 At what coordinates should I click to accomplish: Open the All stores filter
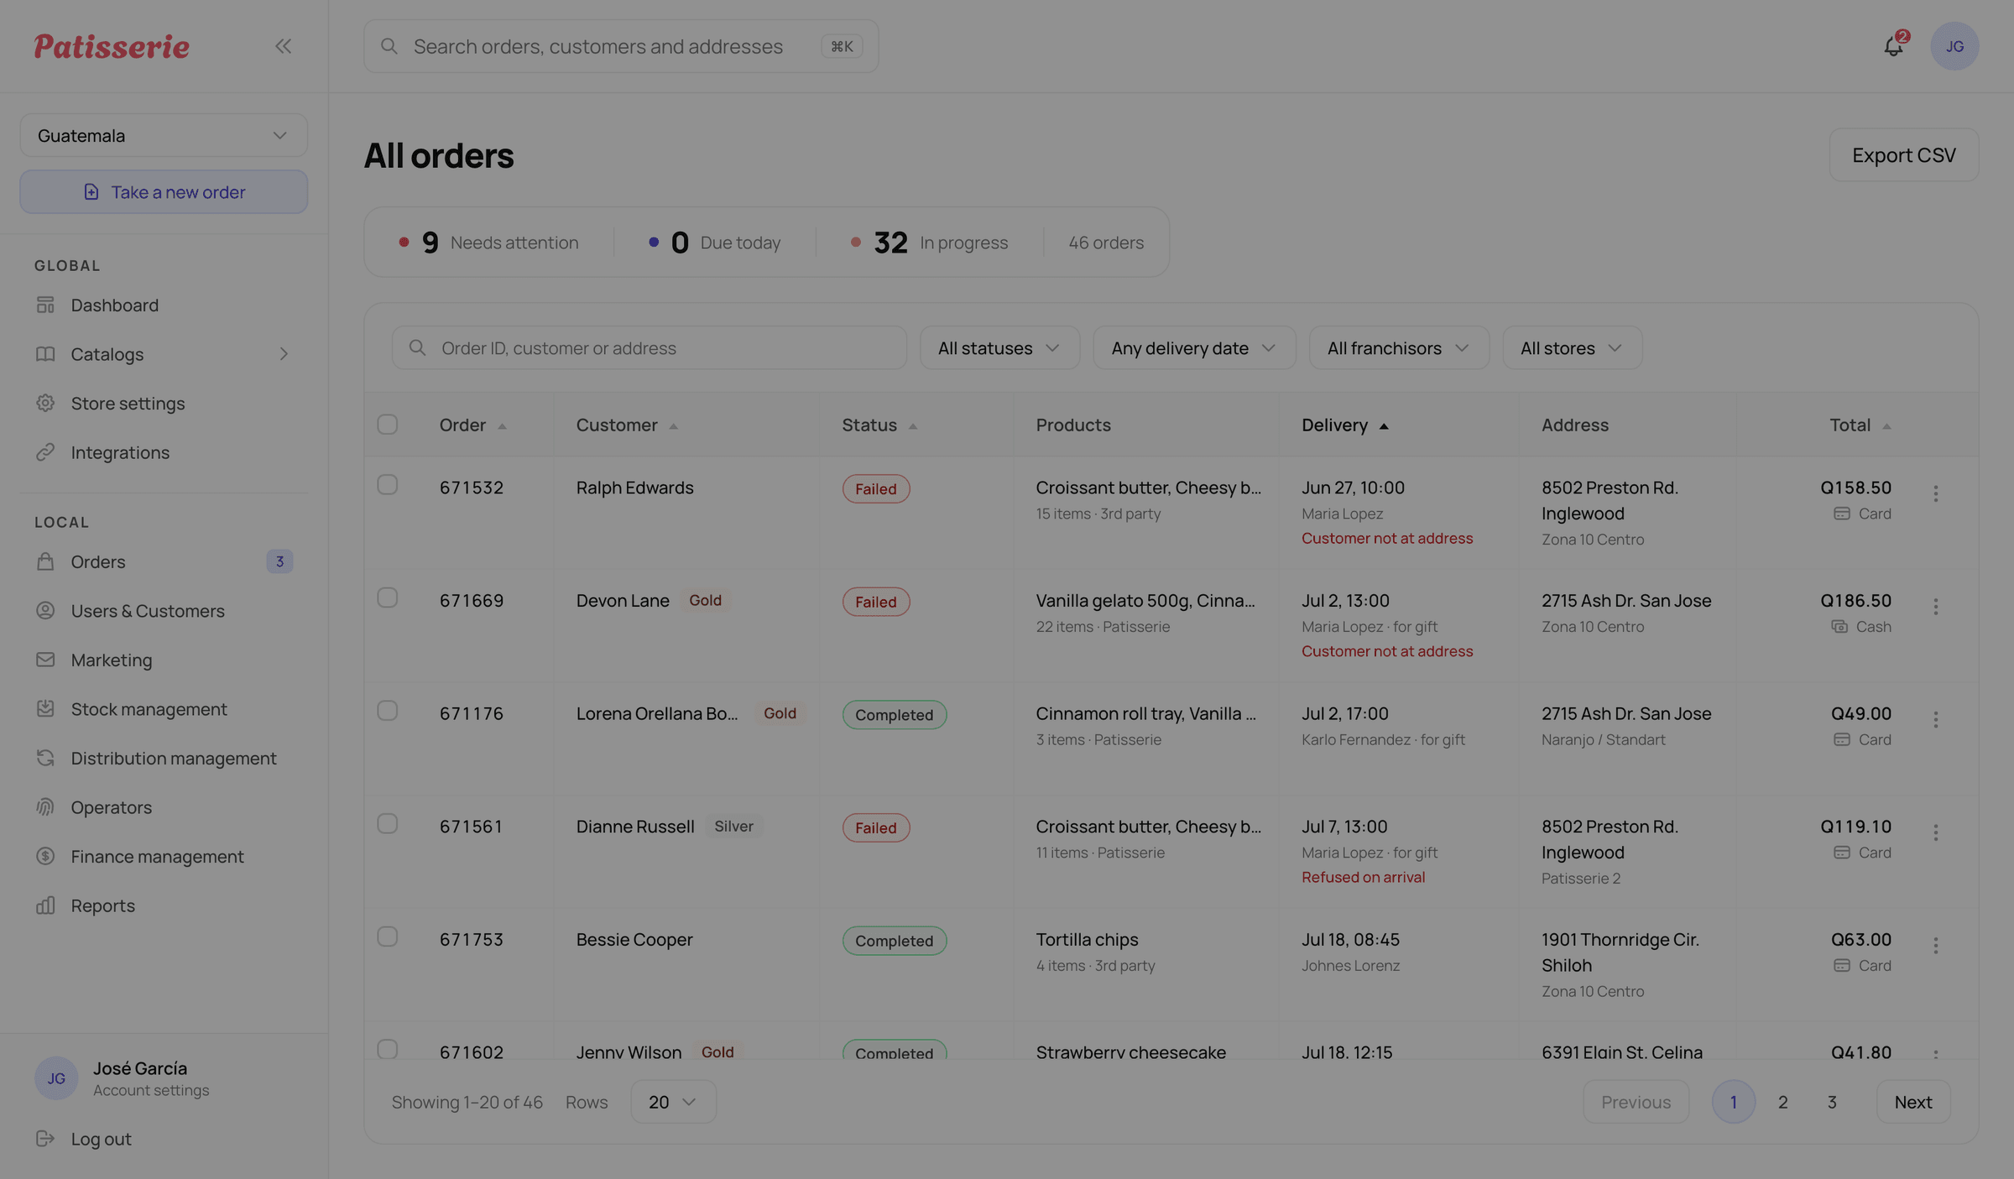pos(1572,347)
